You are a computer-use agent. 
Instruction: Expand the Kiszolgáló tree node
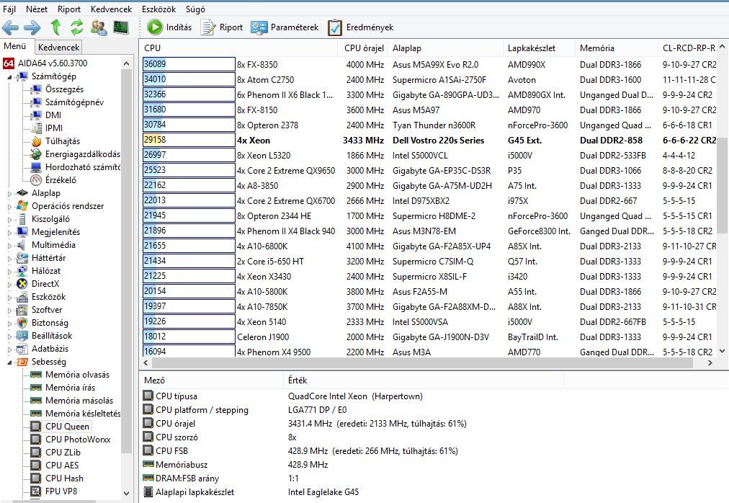10,219
